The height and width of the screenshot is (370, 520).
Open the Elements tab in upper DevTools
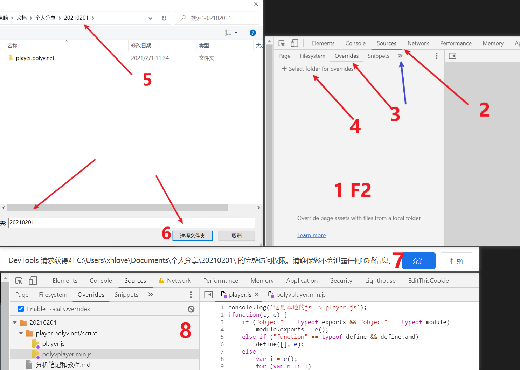pos(323,43)
